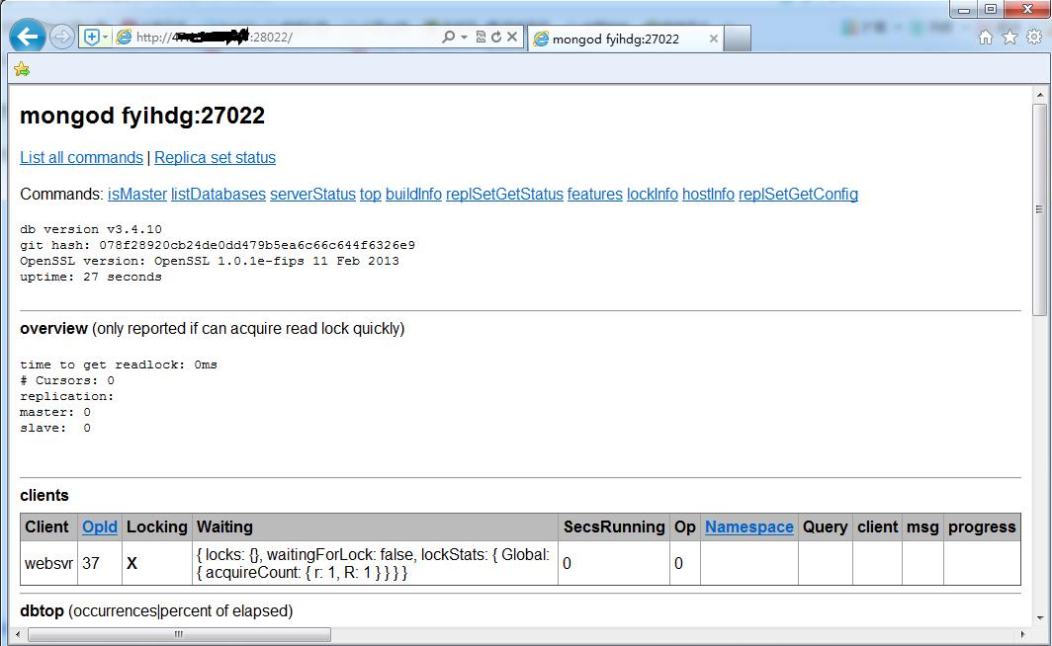Click the Home icon
The image size is (1052, 646).
click(x=986, y=37)
